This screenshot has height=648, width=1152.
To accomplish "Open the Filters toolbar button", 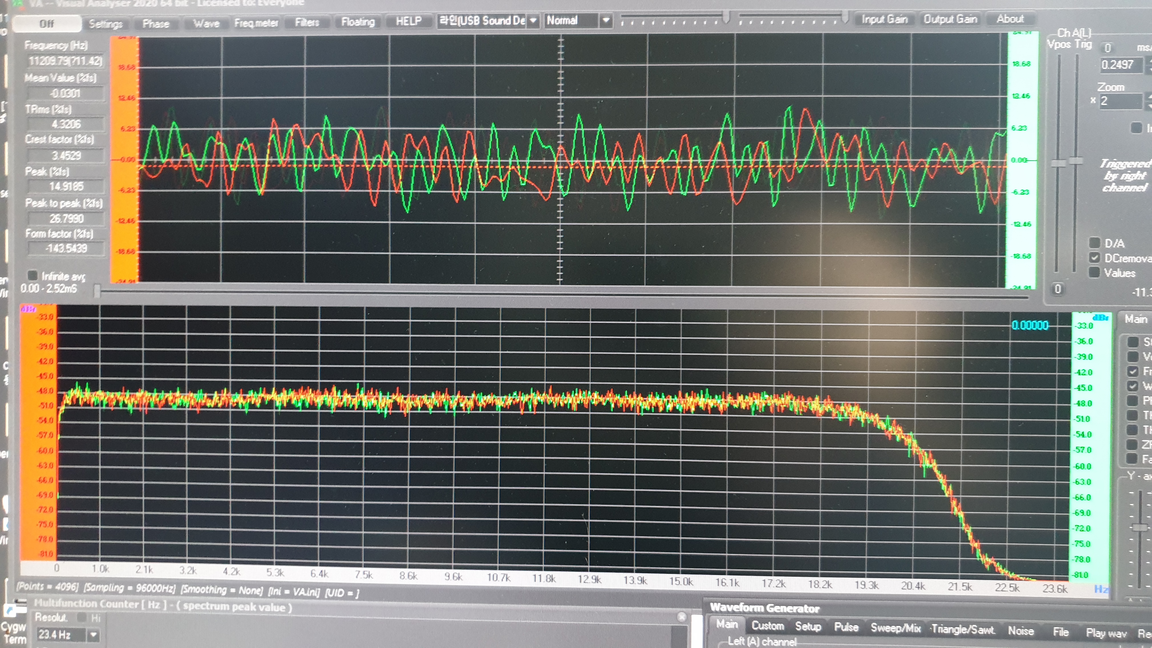I will tap(307, 22).
